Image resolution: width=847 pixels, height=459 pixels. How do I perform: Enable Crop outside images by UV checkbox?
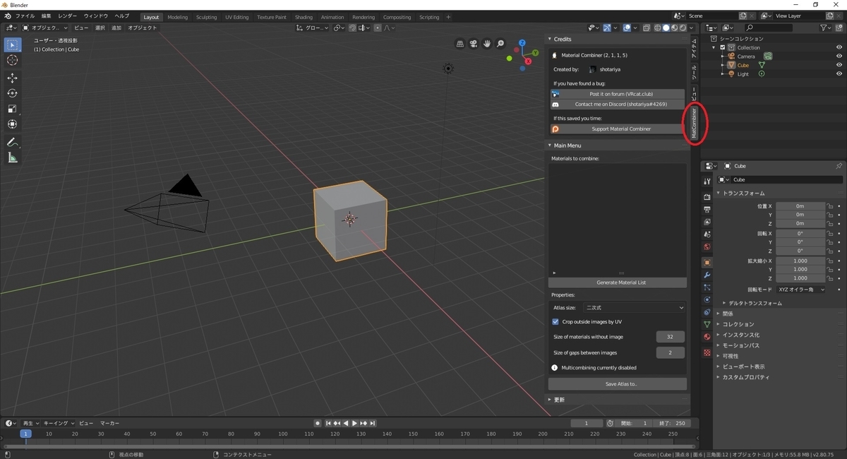555,321
